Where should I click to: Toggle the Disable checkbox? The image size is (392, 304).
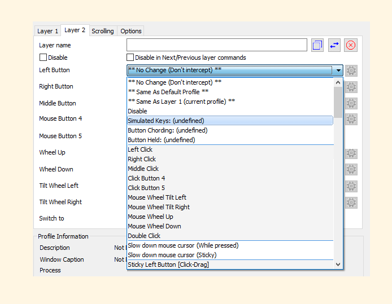click(43, 58)
